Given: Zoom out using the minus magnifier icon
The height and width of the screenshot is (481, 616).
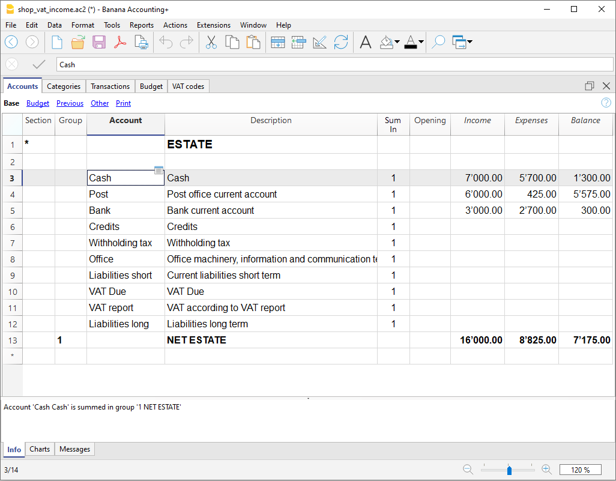Looking at the screenshot, I should tap(468, 469).
